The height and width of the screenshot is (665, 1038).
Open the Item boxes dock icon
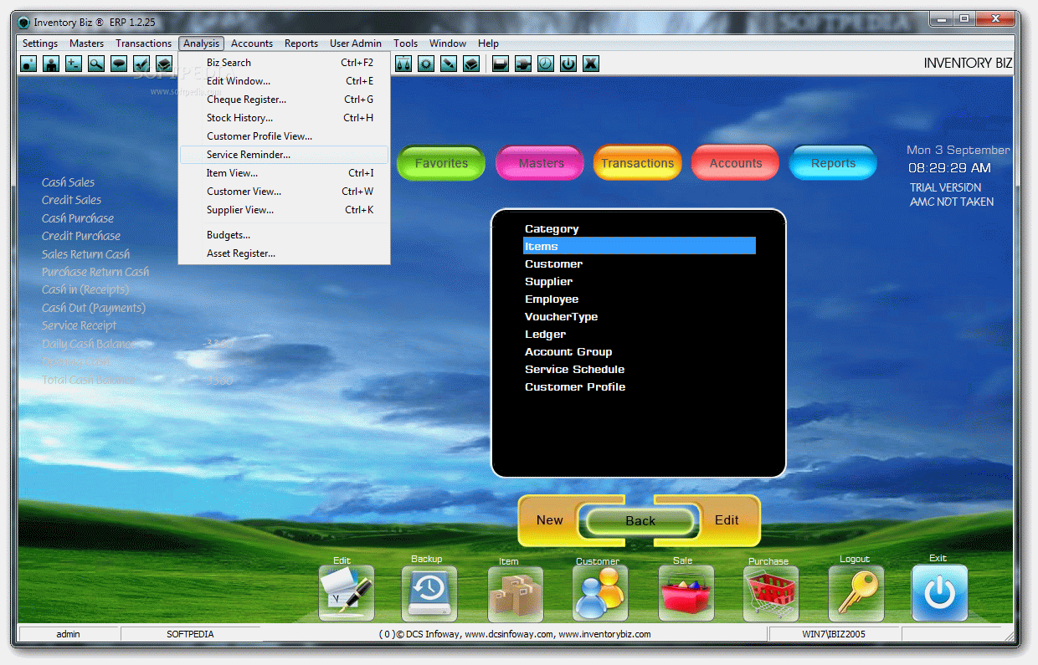pos(515,594)
